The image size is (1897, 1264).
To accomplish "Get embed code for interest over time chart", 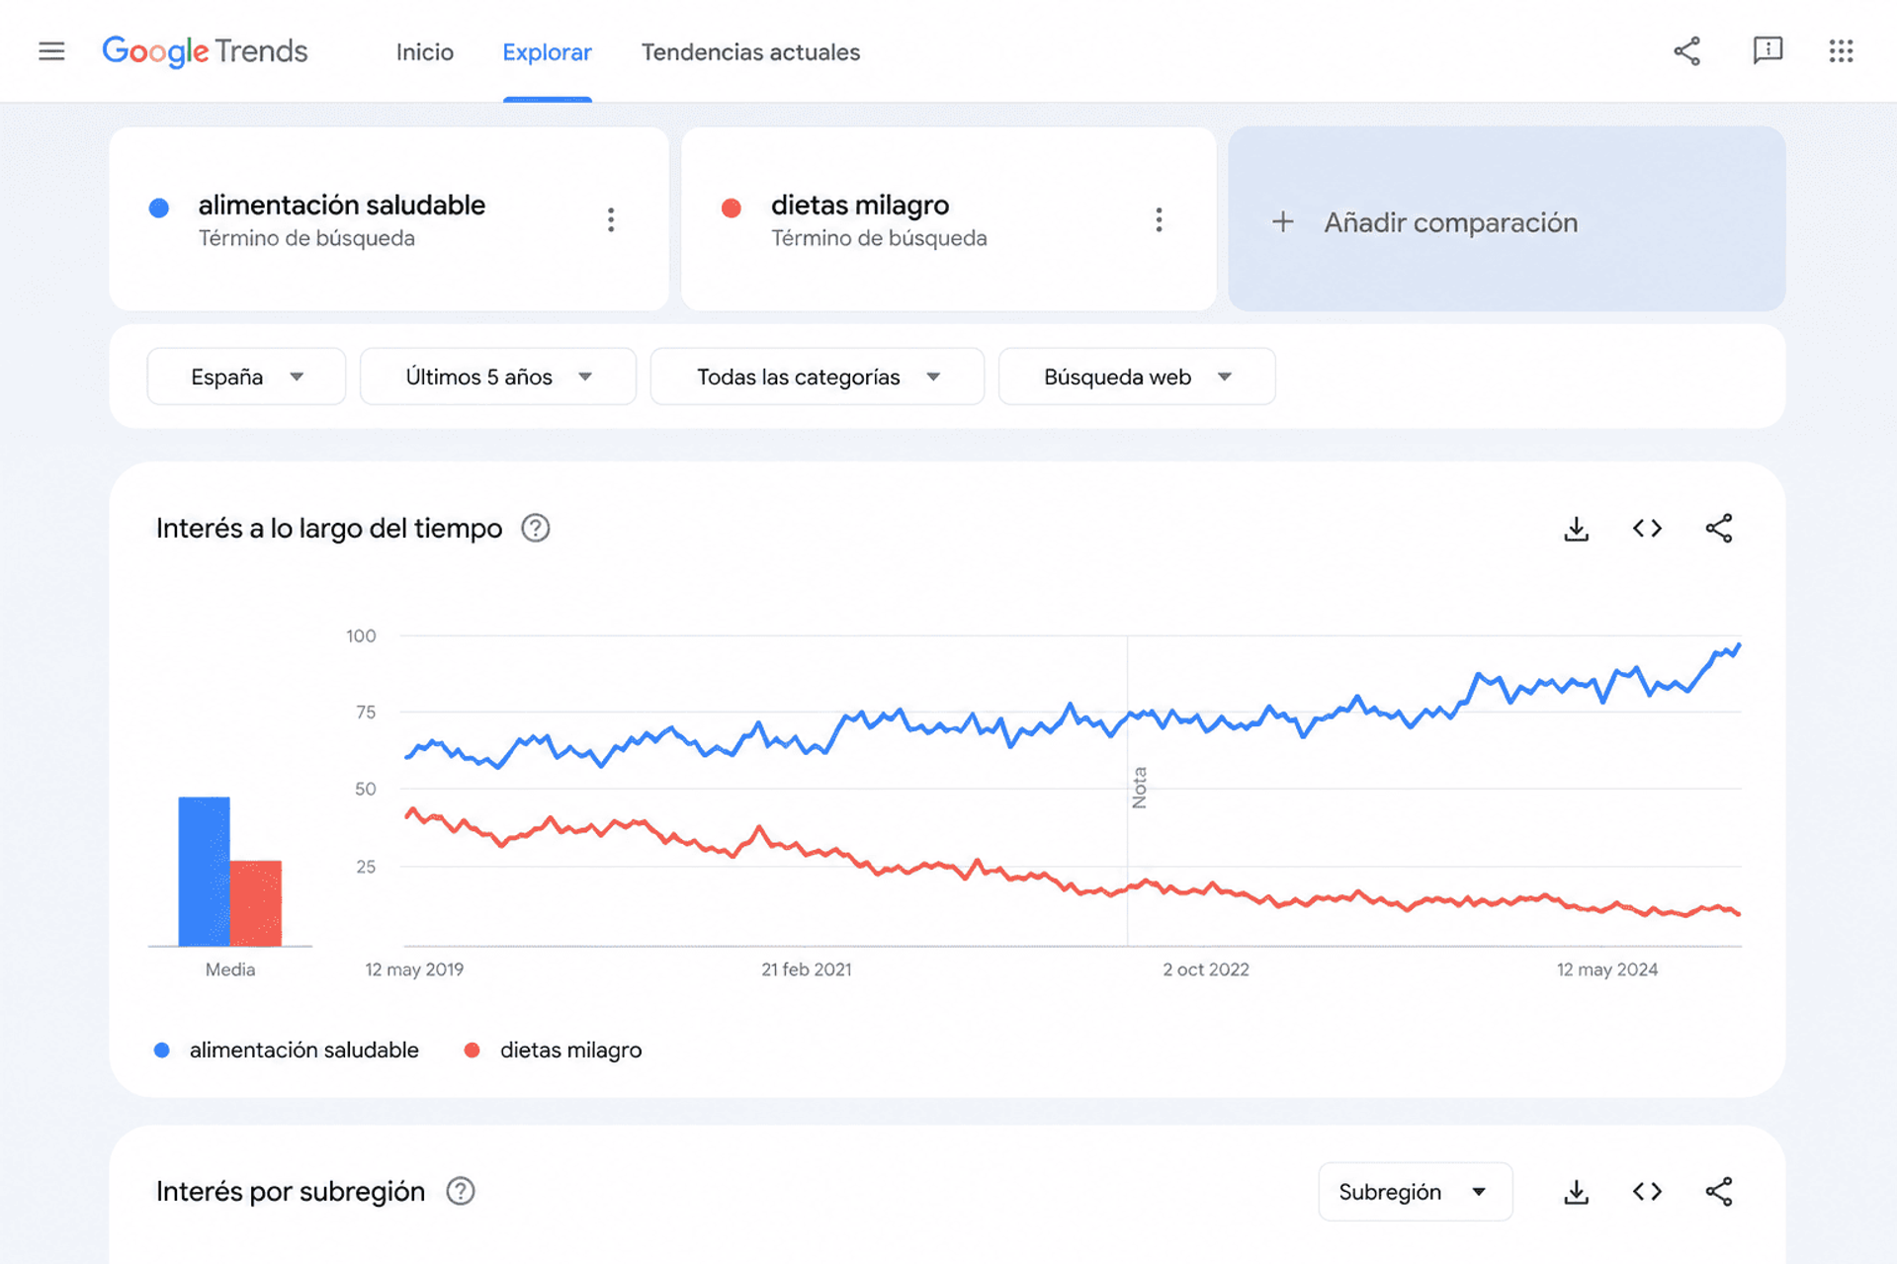I will pyautogui.click(x=1647, y=529).
